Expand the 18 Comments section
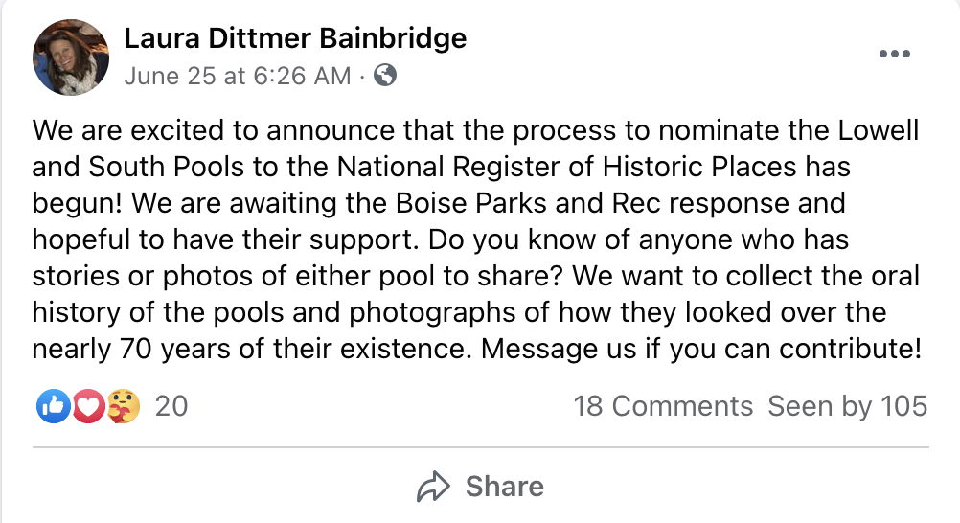Image resolution: width=960 pixels, height=523 pixels. [x=663, y=406]
